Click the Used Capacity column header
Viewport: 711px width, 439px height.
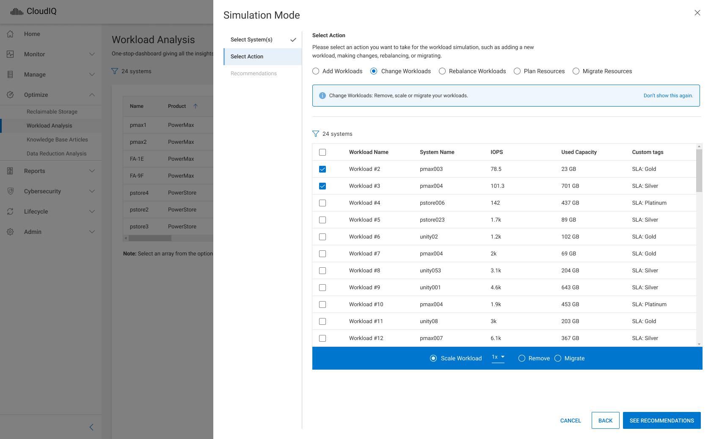(579, 152)
